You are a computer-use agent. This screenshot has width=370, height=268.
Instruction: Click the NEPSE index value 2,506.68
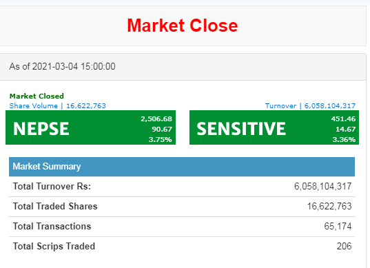coord(156,118)
